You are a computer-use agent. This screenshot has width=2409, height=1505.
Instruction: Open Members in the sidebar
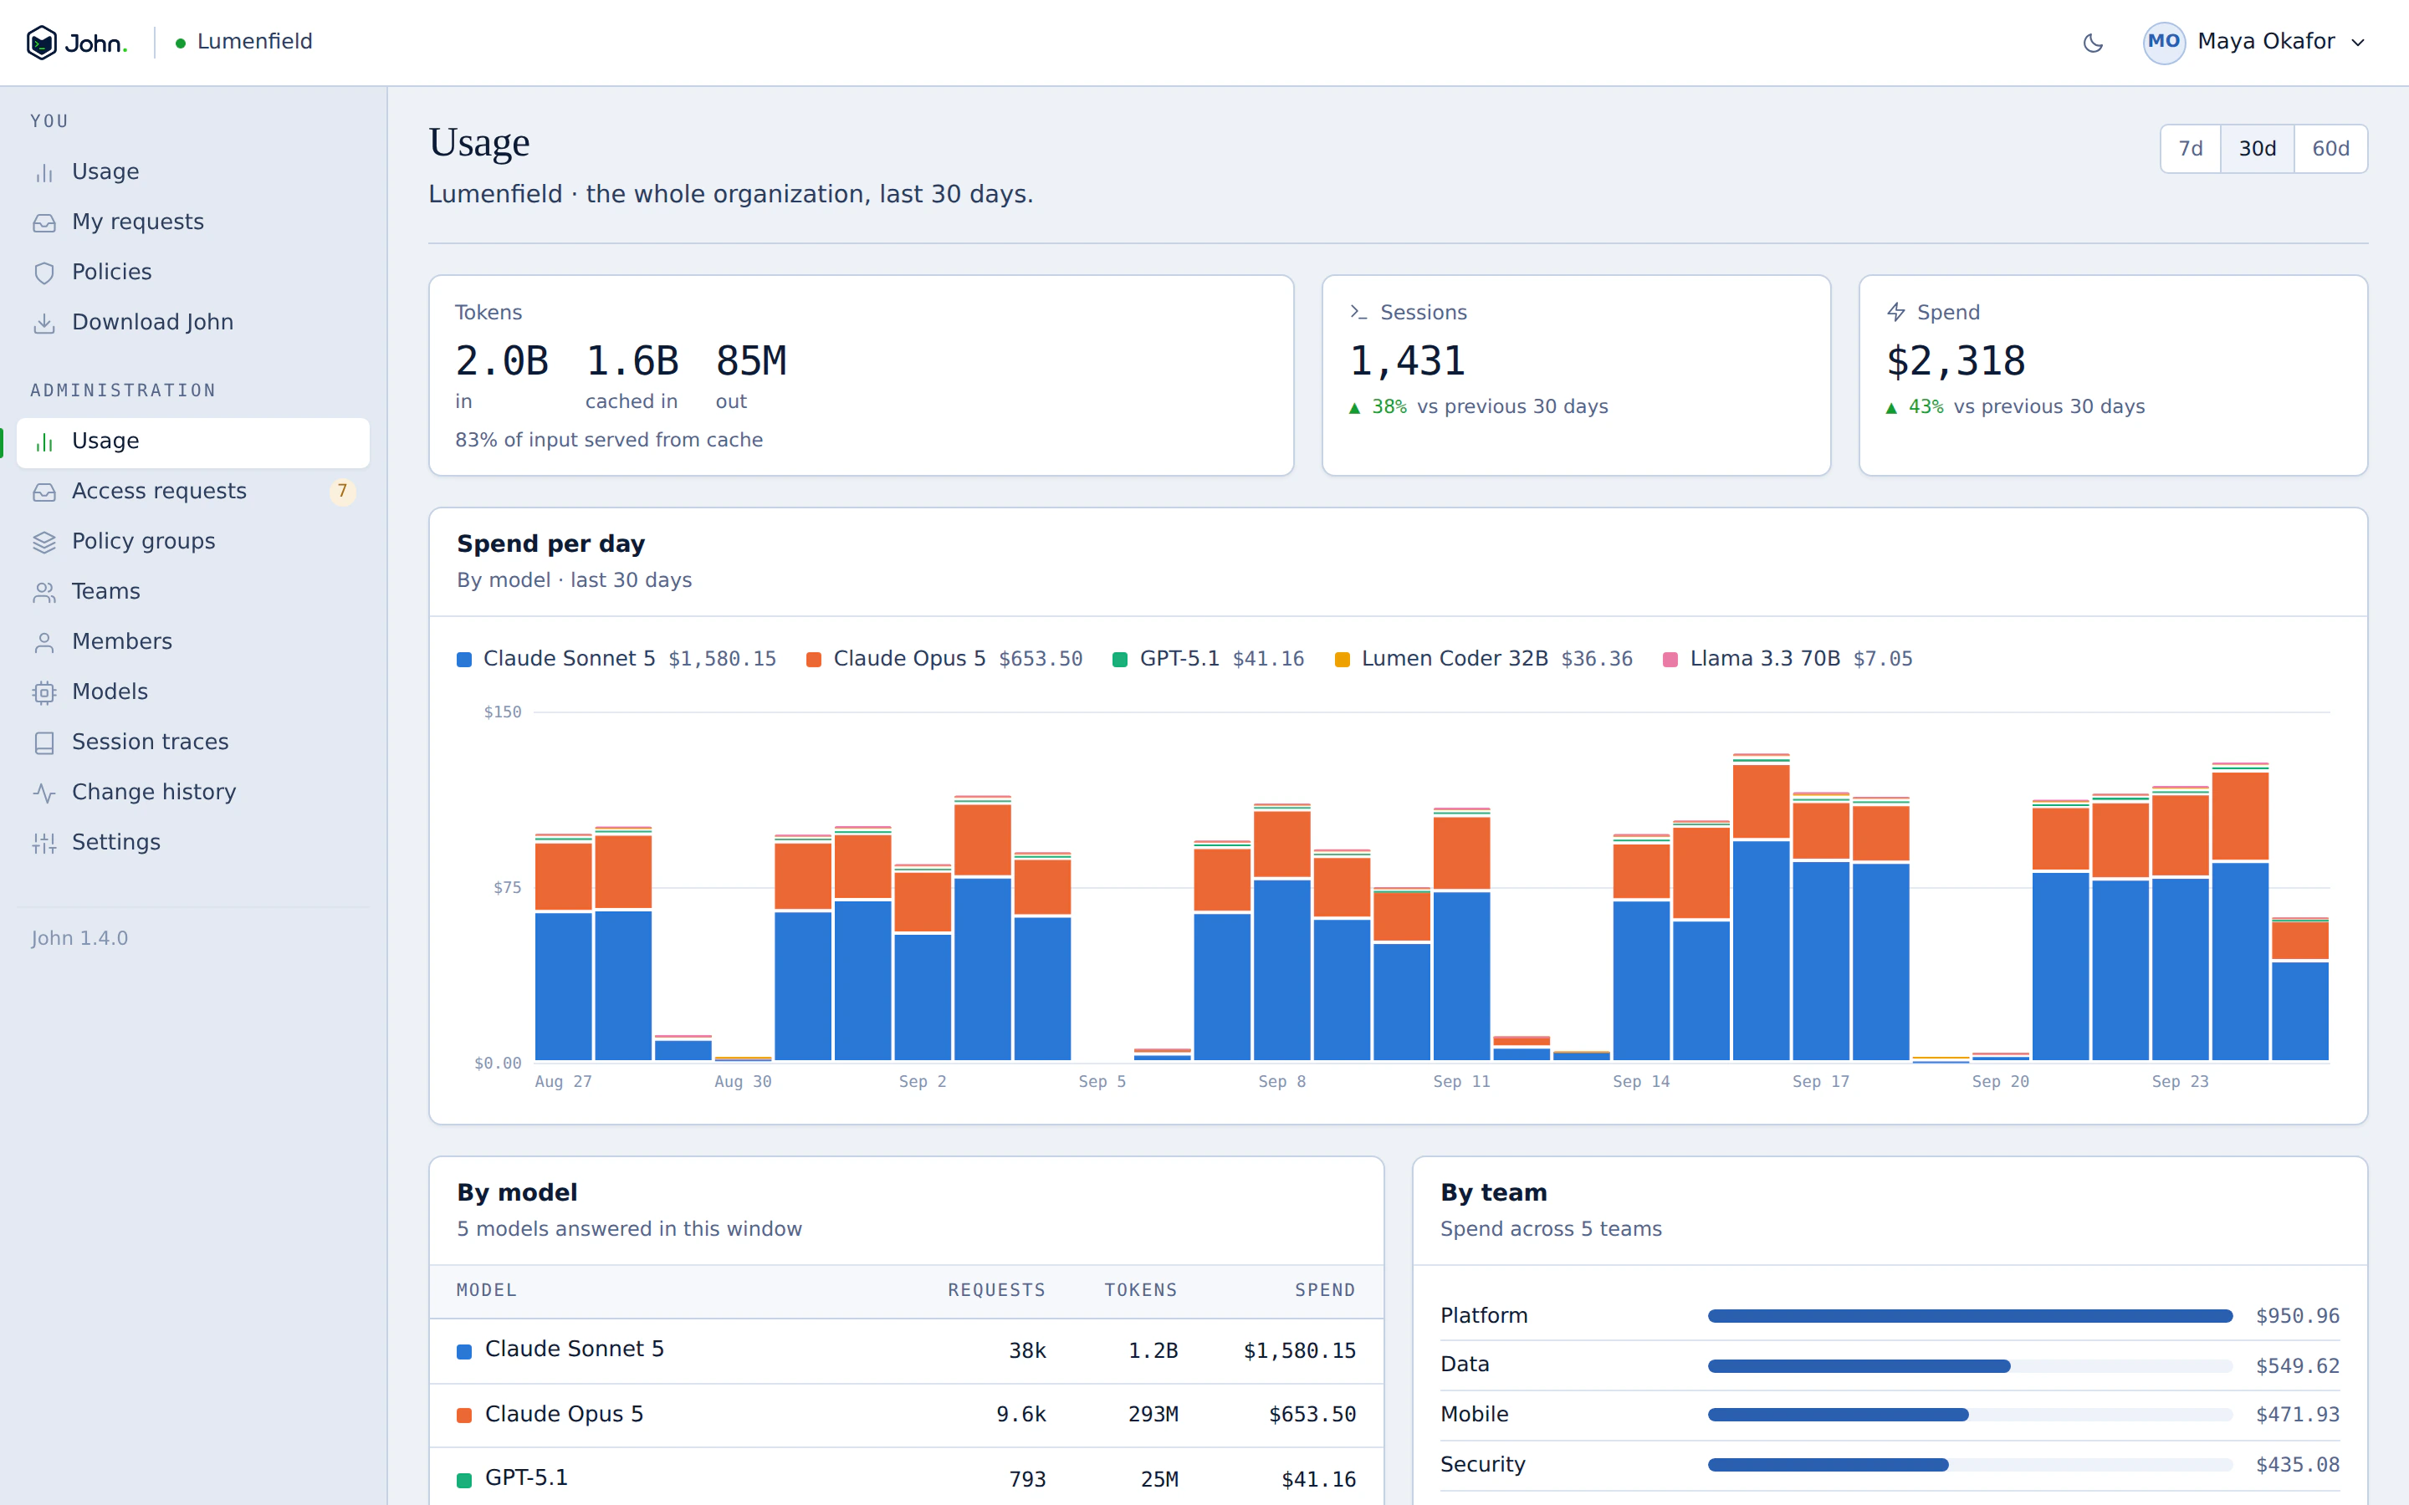(x=193, y=642)
